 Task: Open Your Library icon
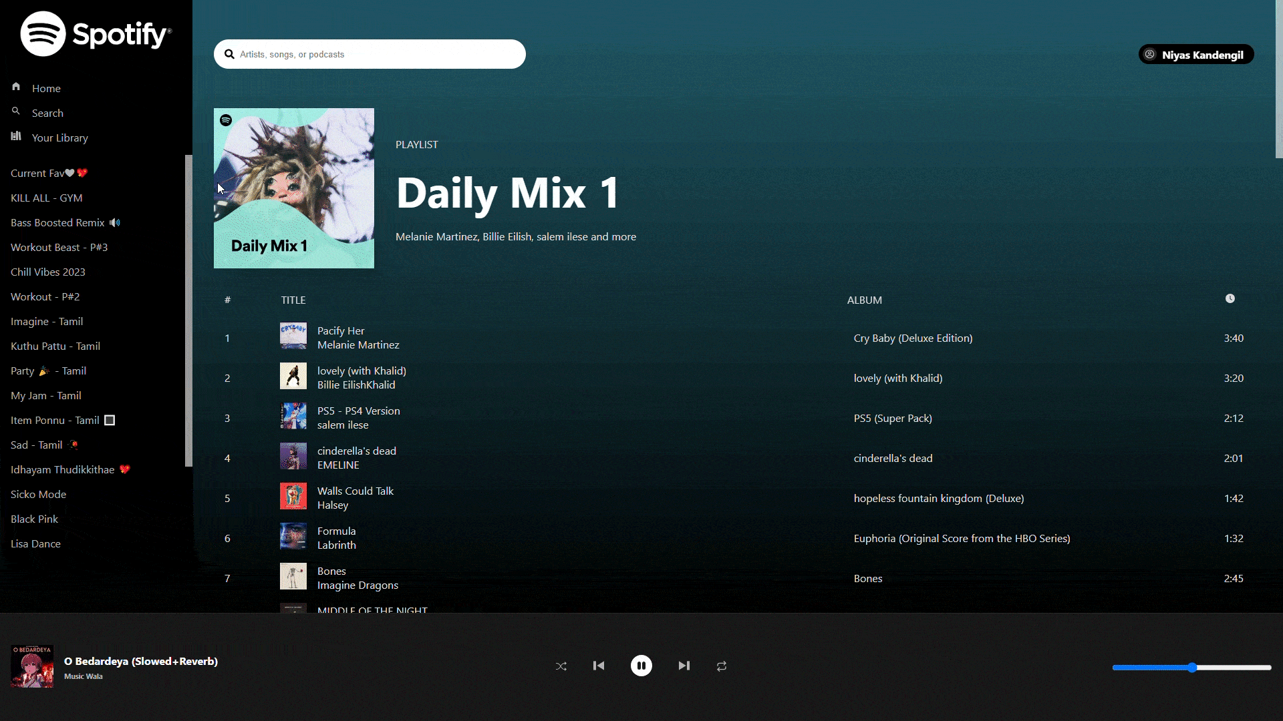(x=16, y=136)
